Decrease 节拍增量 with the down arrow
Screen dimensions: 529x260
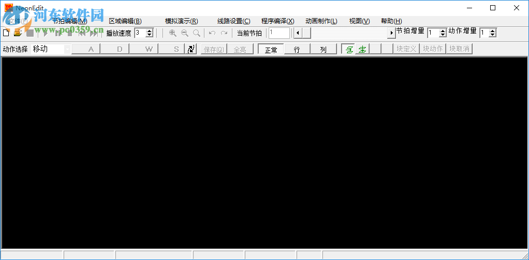click(443, 35)
